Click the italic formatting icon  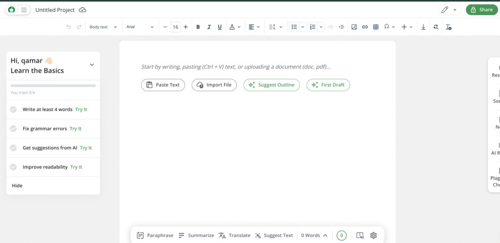[x=209, y=27]
